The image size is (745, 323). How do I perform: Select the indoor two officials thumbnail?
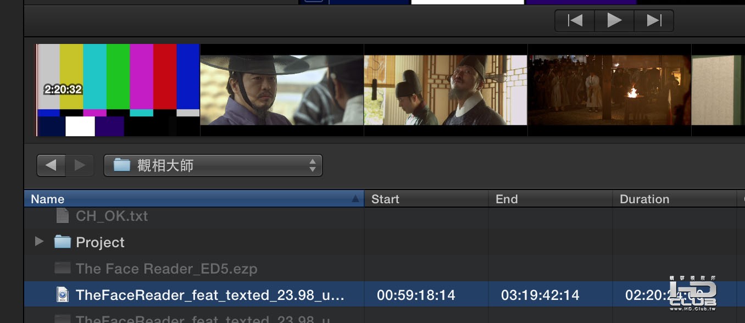click(x=446, y=90)
